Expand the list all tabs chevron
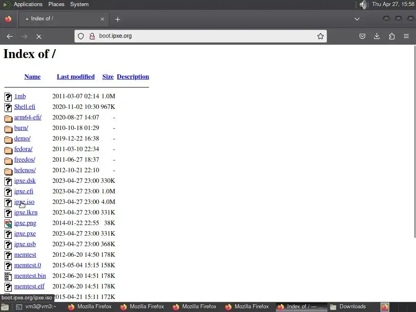Screen dimensions: 416x312 click(357, 19)
